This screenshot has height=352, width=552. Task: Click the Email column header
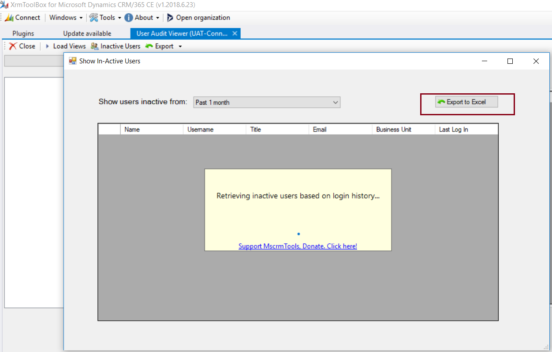[340, 129]
